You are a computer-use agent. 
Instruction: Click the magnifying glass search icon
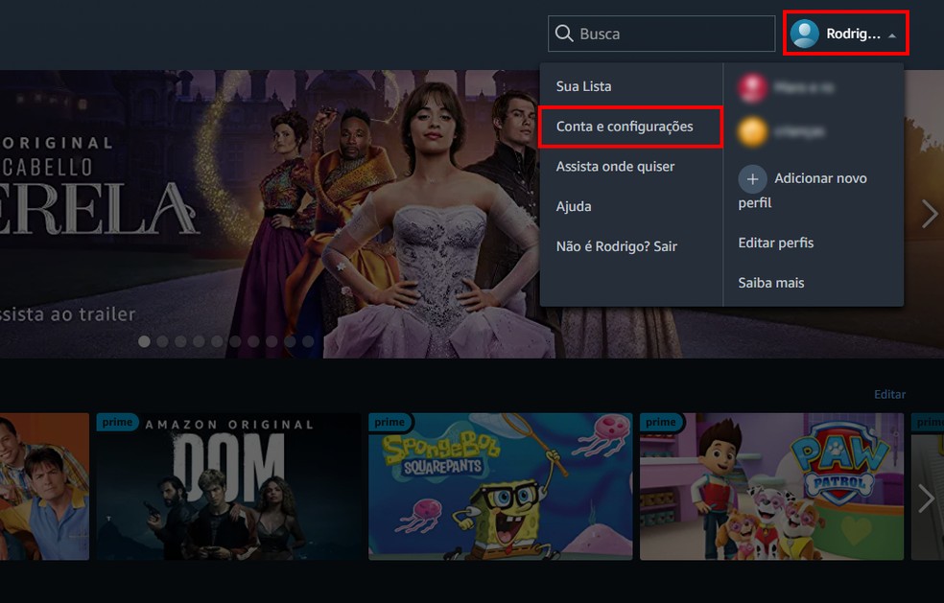coord(565,33)
